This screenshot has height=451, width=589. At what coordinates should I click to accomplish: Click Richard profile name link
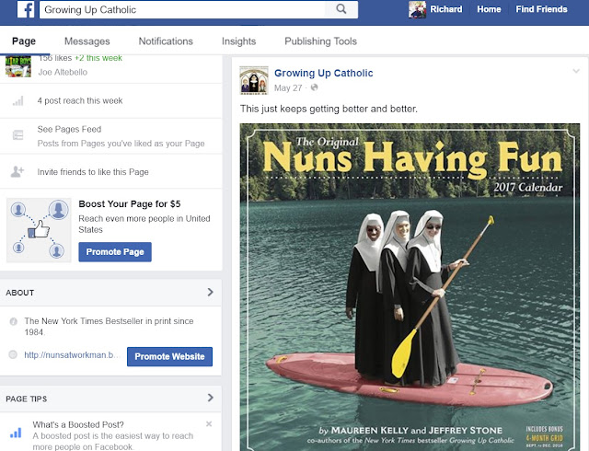[x=445, y=9]
